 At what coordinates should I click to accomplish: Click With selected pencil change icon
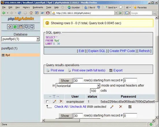112,107
